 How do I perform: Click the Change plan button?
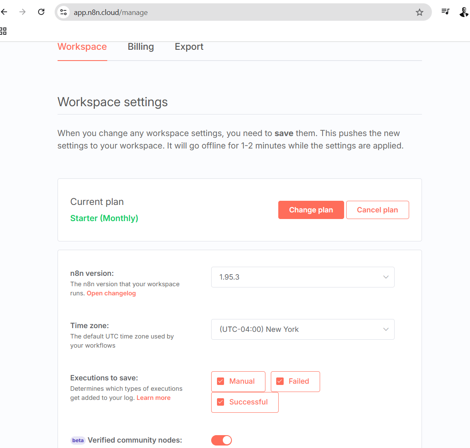[311, 210]
